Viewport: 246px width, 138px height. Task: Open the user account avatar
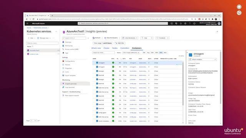click(x=219, y=23)
